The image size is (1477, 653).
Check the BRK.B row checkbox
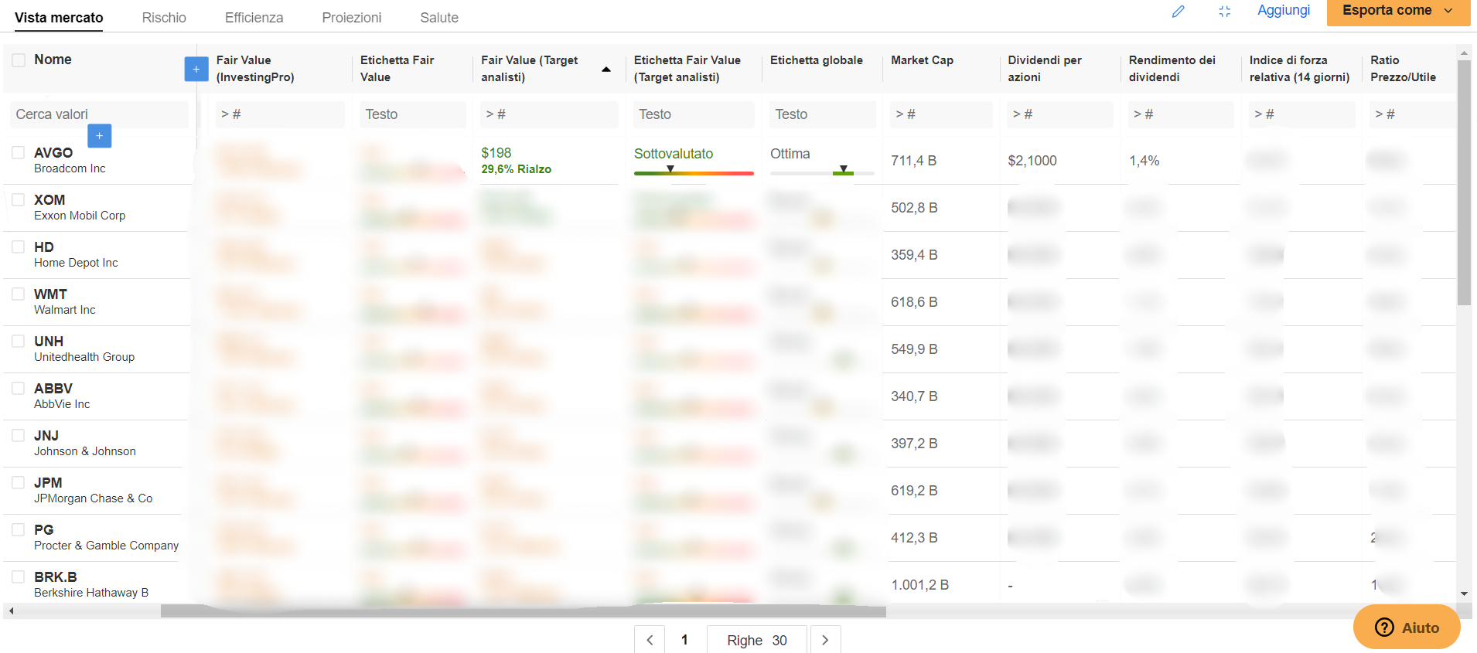pyautogui.click(x=19, y=576)
